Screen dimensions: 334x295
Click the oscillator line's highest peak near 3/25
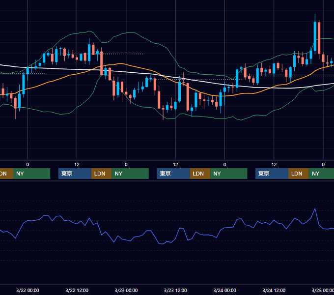point(315,208)
